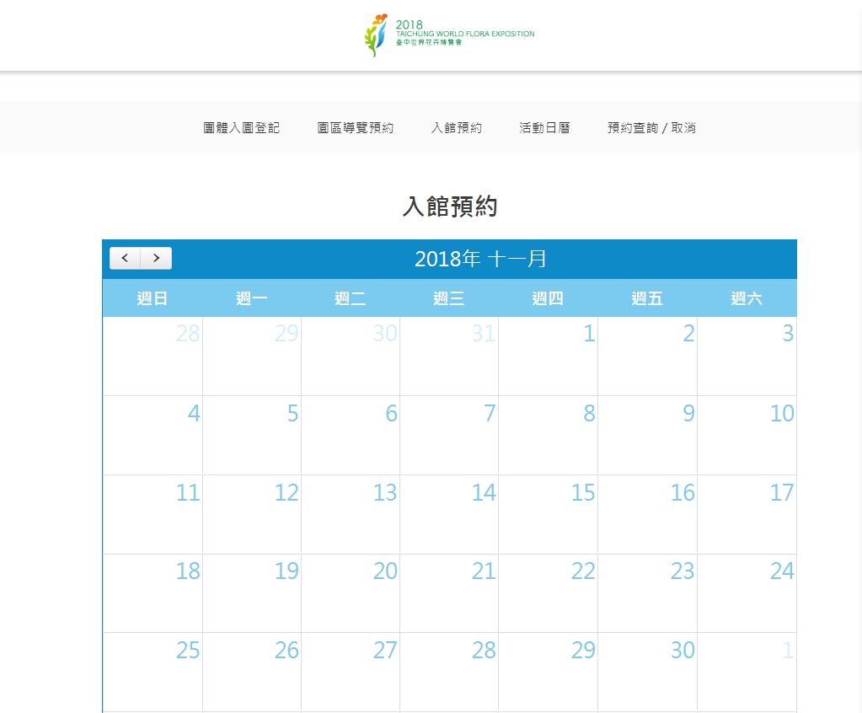Click the 2018年 十一月 calendar title
Image resolution: width=862 pixels, height=713 pixels.
pyautogui.click(x=480, y=259)
